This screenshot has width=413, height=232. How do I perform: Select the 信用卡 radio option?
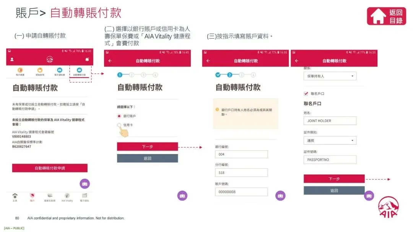click(x=119, y=125)
